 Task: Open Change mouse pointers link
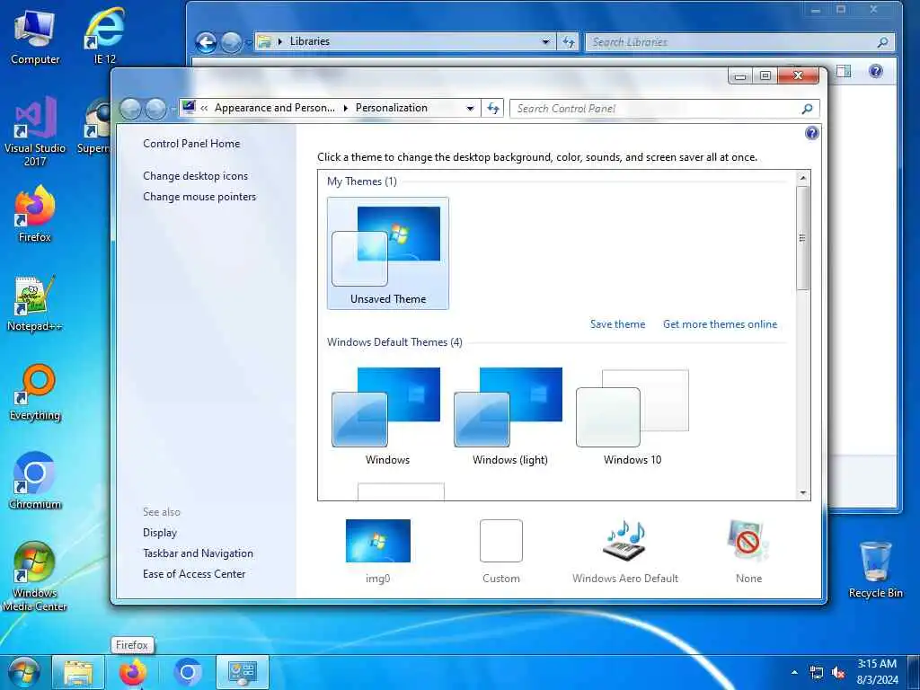[199, 197]
